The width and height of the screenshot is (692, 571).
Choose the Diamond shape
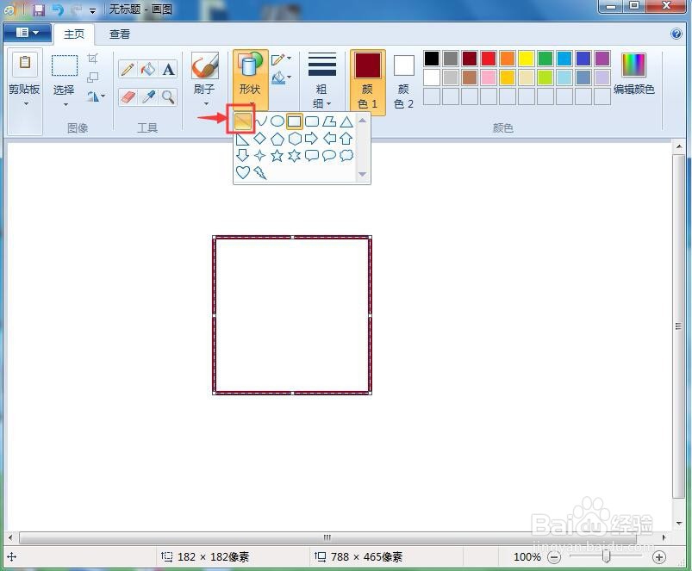point(260,139)
